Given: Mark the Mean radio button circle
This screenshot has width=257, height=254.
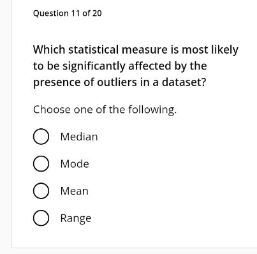Looking at the screenshot, I should (x=41, y=191).
